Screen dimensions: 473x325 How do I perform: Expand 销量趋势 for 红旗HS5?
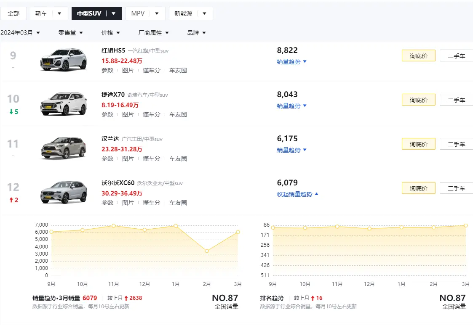click(x=292, y=62)
